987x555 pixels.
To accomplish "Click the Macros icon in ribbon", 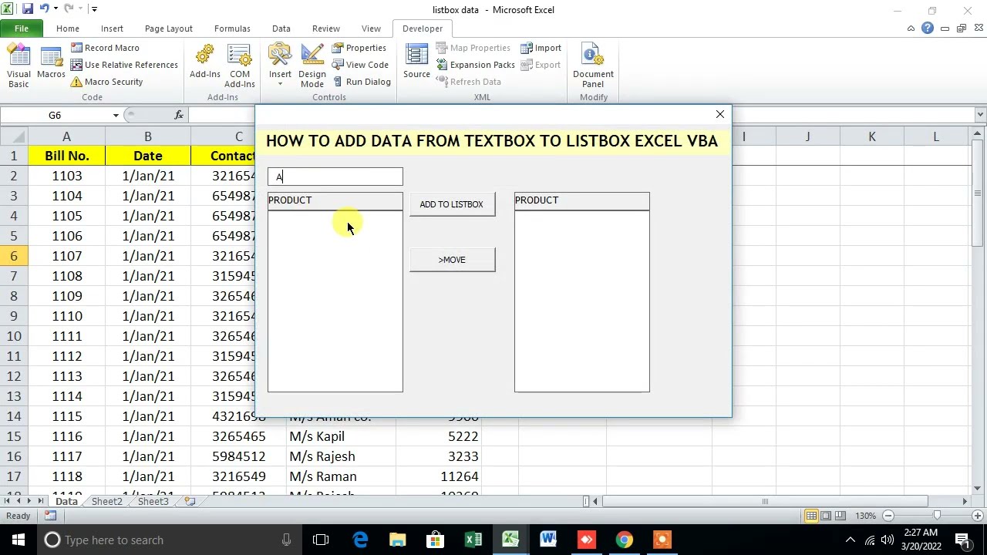I will (x=51, y=65).
